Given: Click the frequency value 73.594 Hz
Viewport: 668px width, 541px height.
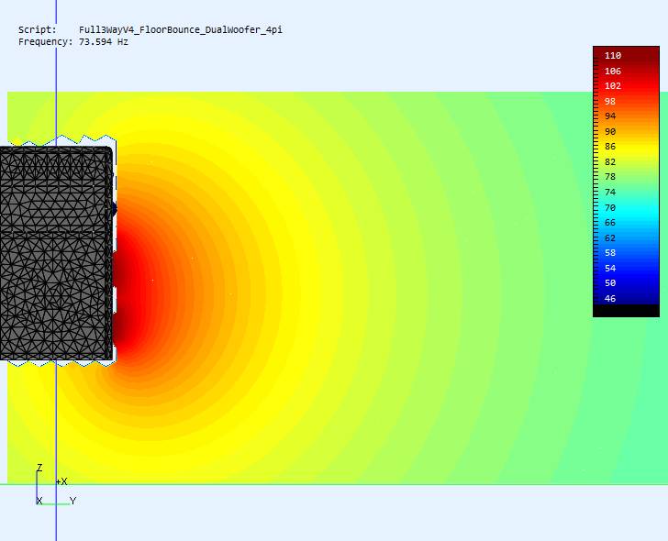Looking at the screenshot, I should point(104,41).
